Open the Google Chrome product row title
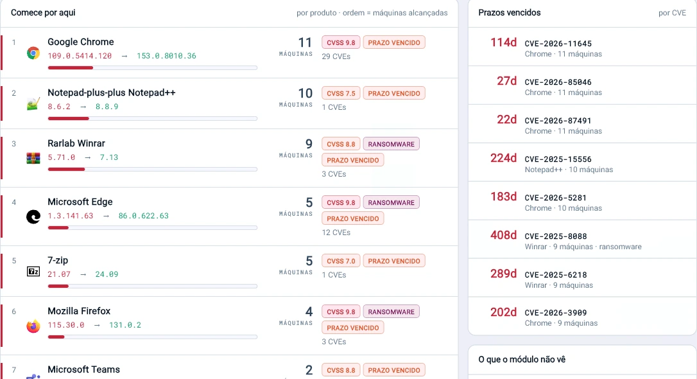697x379 pixels. (x=80, y=42)
